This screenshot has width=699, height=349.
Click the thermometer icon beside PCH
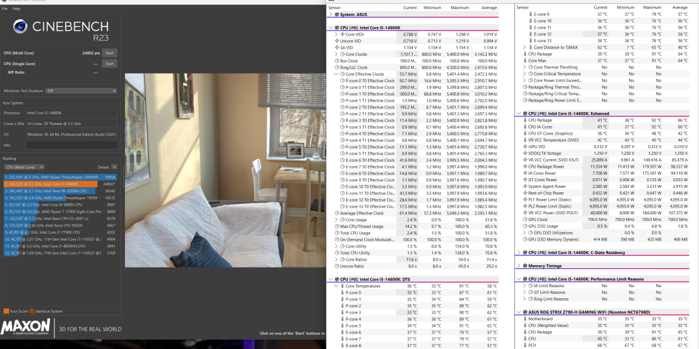click(x=525, y=345)
